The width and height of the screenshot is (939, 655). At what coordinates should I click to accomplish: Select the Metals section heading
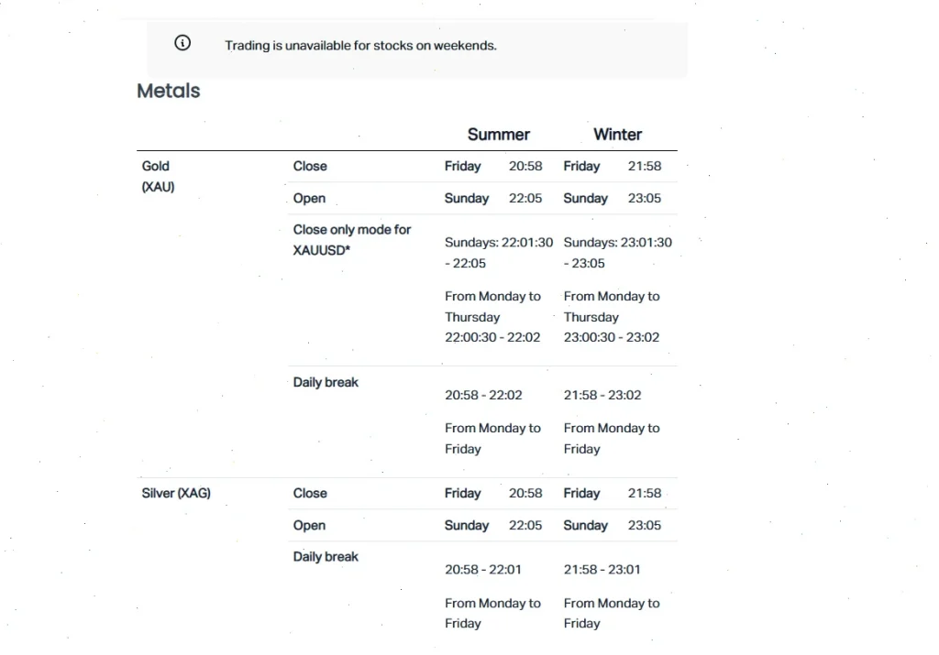[x=169, y=91]
